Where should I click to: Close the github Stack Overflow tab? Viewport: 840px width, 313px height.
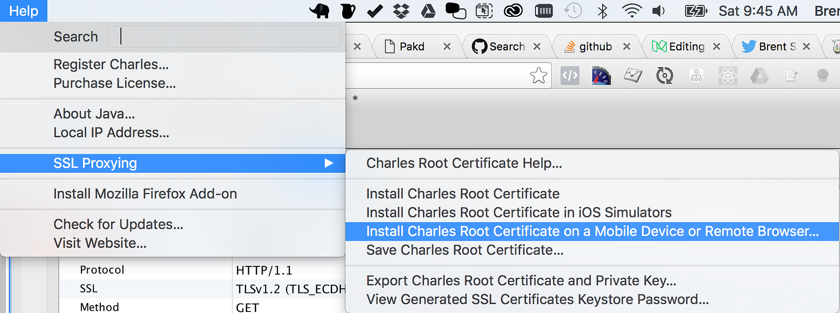click(x=627, y=47)
